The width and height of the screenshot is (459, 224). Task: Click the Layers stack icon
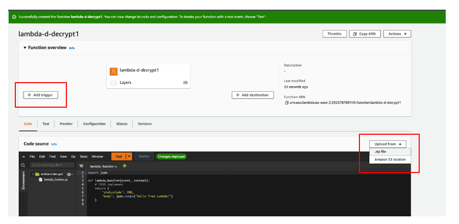pos(113,83)
